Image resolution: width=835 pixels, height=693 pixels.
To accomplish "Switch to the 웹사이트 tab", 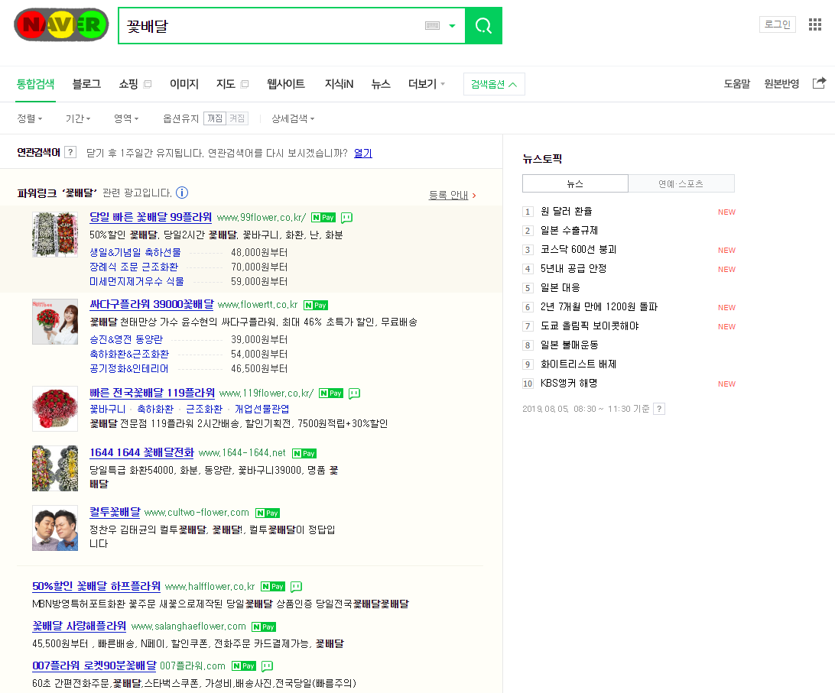I will tap(286, 83).
